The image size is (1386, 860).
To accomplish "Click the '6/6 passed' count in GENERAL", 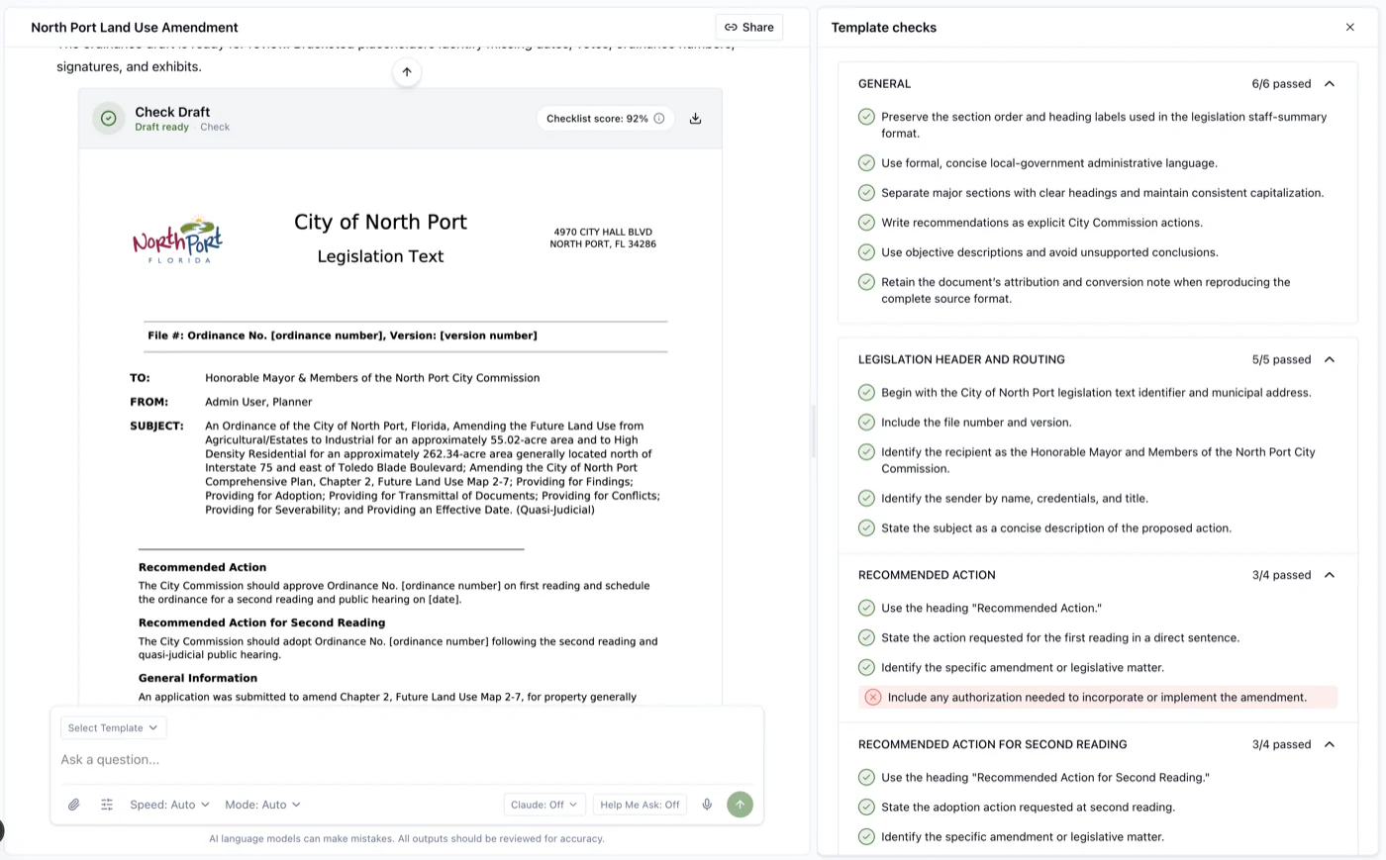I will coord(1281,84).
